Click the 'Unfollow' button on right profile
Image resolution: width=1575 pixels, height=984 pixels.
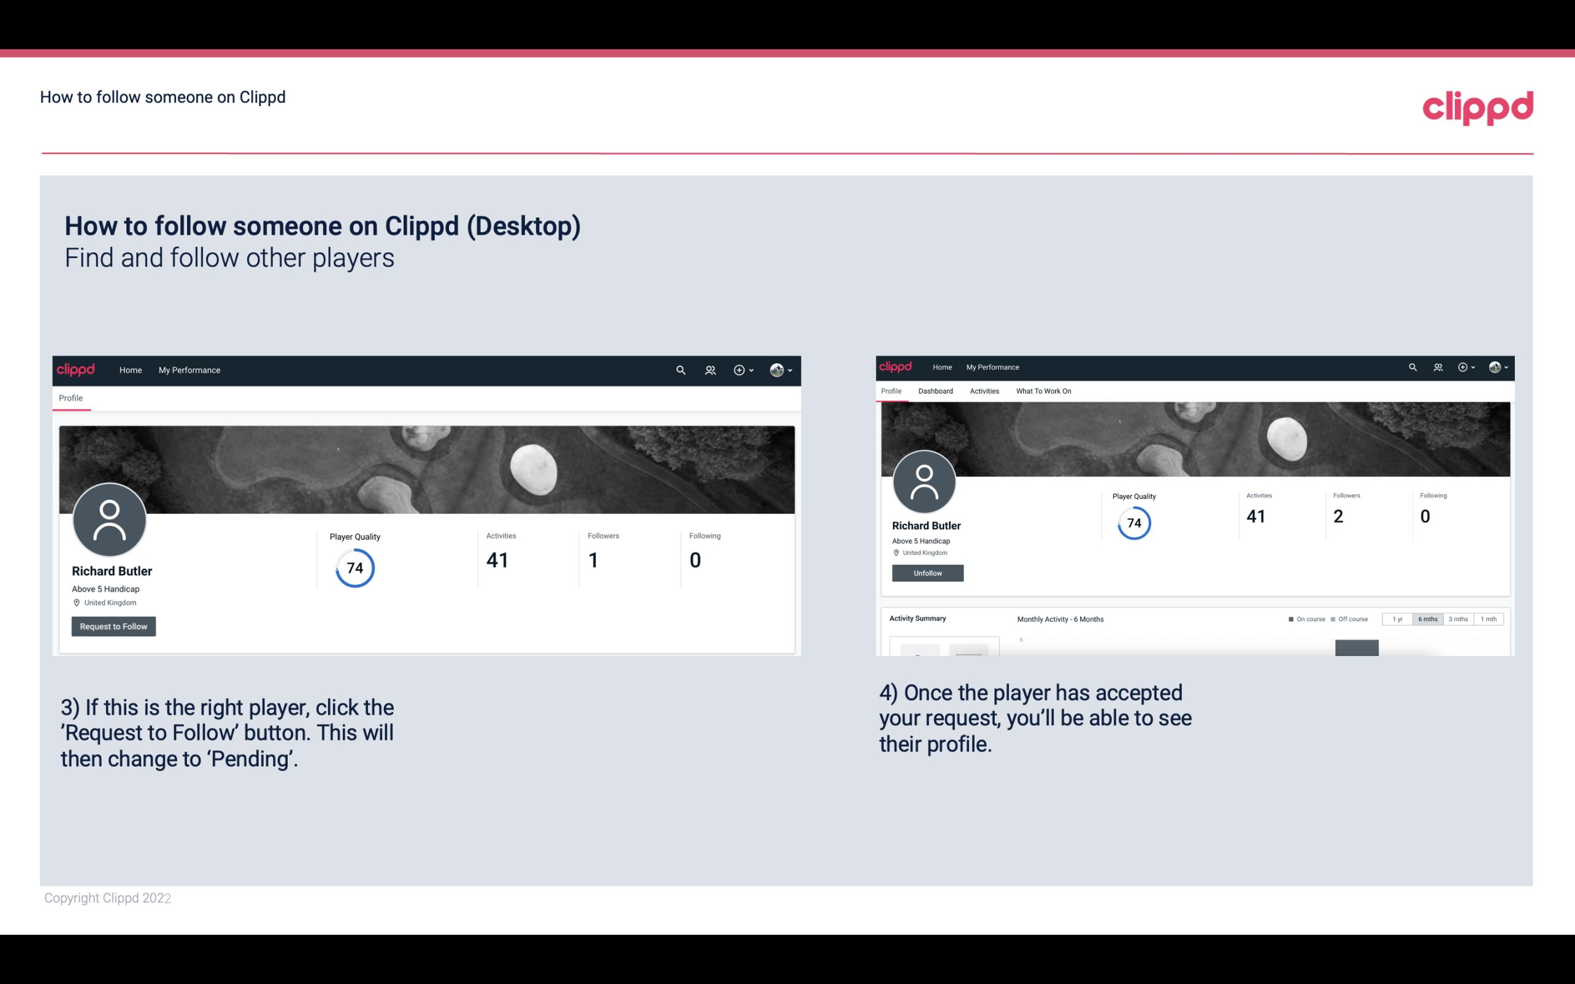[927, 573]
